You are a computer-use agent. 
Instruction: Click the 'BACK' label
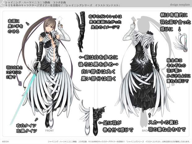tap(145, 131)
